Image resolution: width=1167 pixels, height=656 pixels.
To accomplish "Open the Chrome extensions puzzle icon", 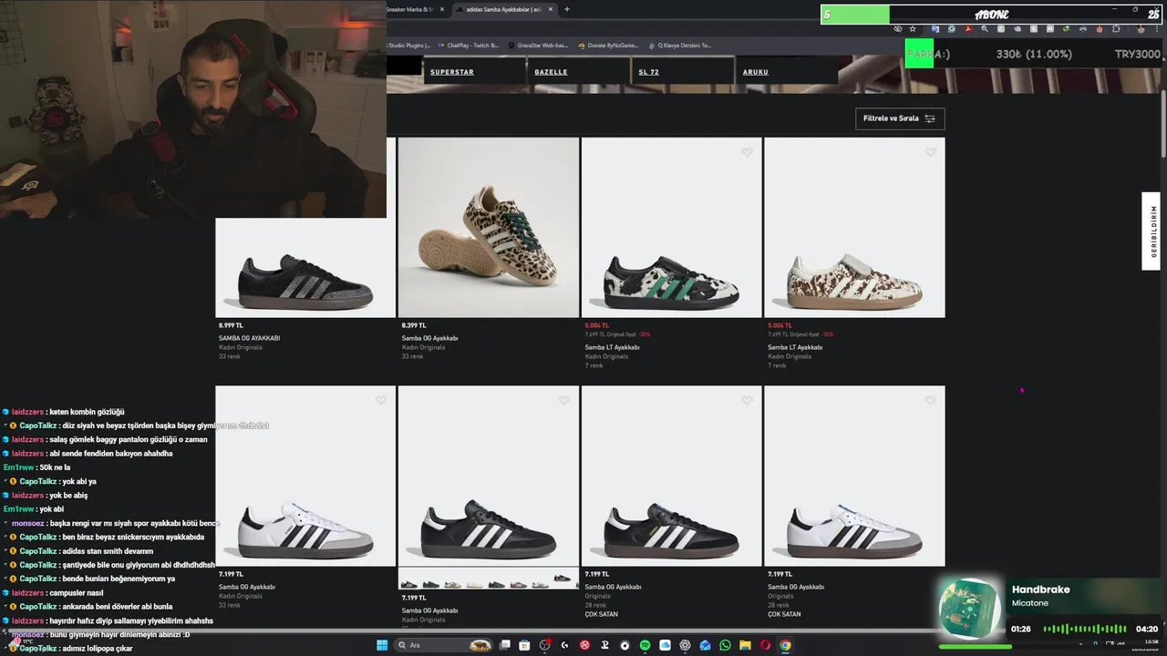I will point(1116,28).
